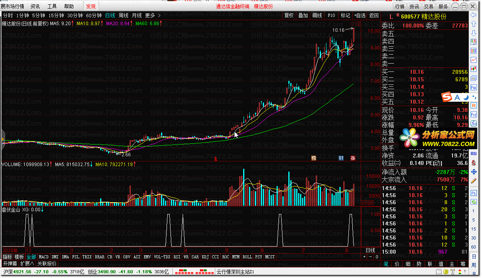The width and height of the screenshot is (482, 278).
Task: Switch to 15分钟 period
Action: click(x=56, y=15)
